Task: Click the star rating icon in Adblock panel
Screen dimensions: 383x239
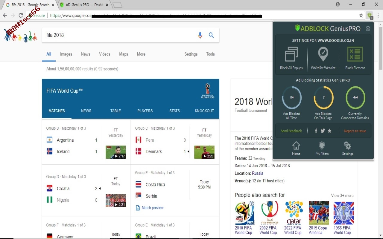Action: click(x=329, y=131)
